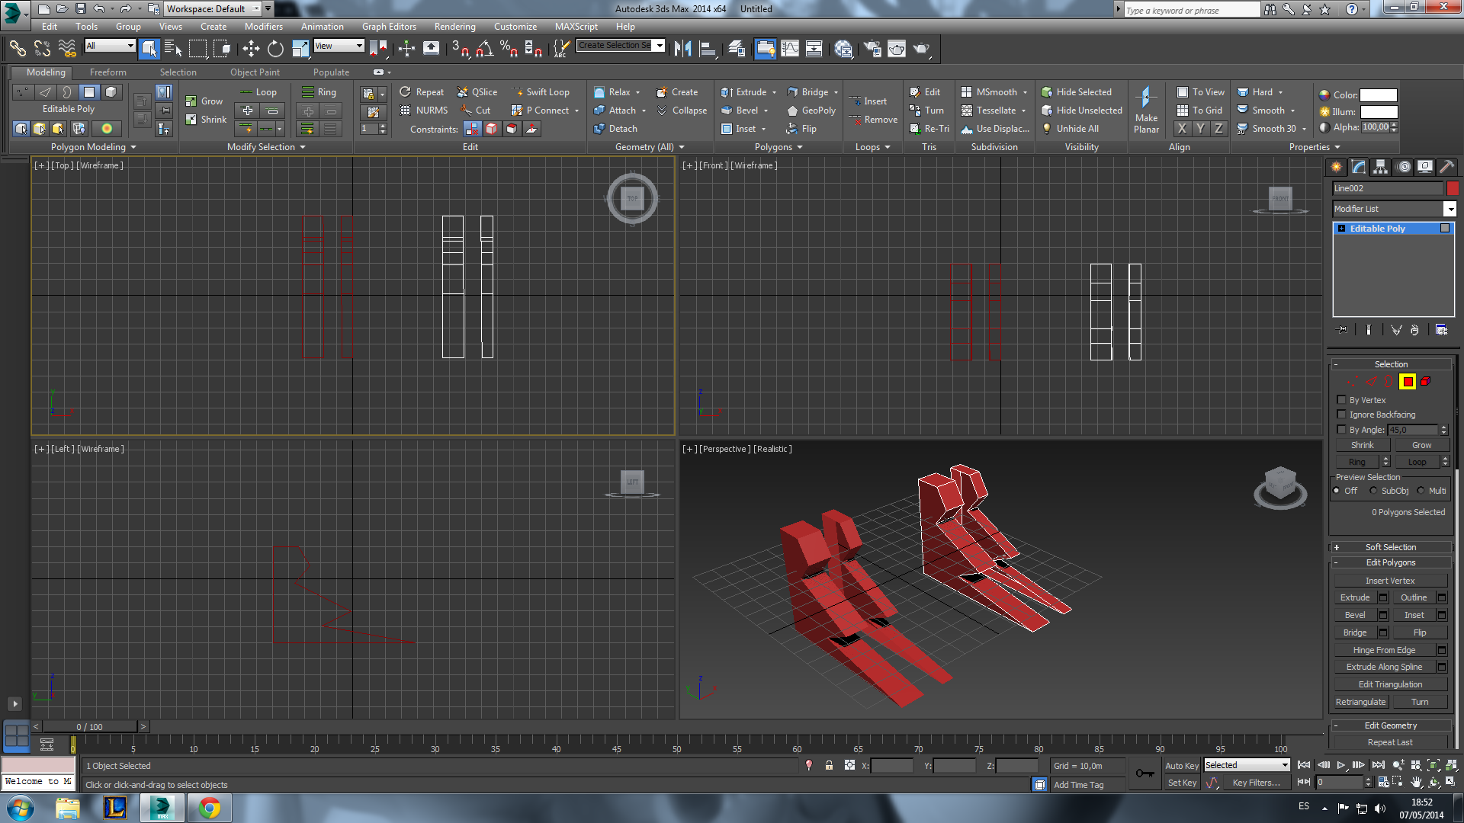
Task: Click the Auto Key button
Action: pos(1181,766)
